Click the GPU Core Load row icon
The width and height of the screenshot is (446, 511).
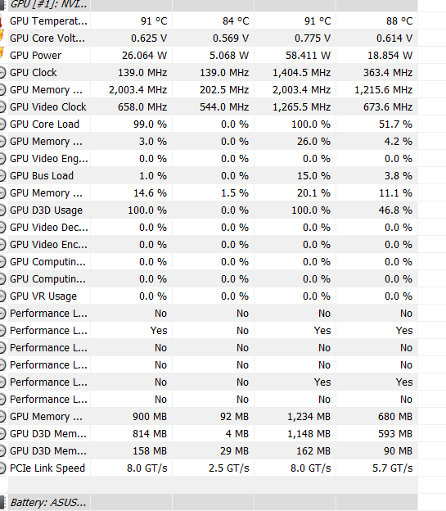[2, 124]
